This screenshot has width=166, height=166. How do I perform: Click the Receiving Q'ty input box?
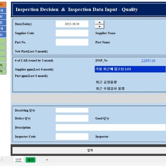[72, 110]
